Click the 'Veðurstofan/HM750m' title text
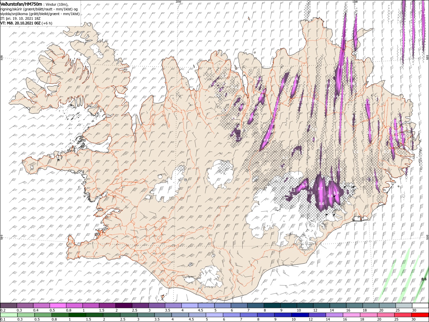This screenshot has width=429, height=322. click(x=21, y=4)
